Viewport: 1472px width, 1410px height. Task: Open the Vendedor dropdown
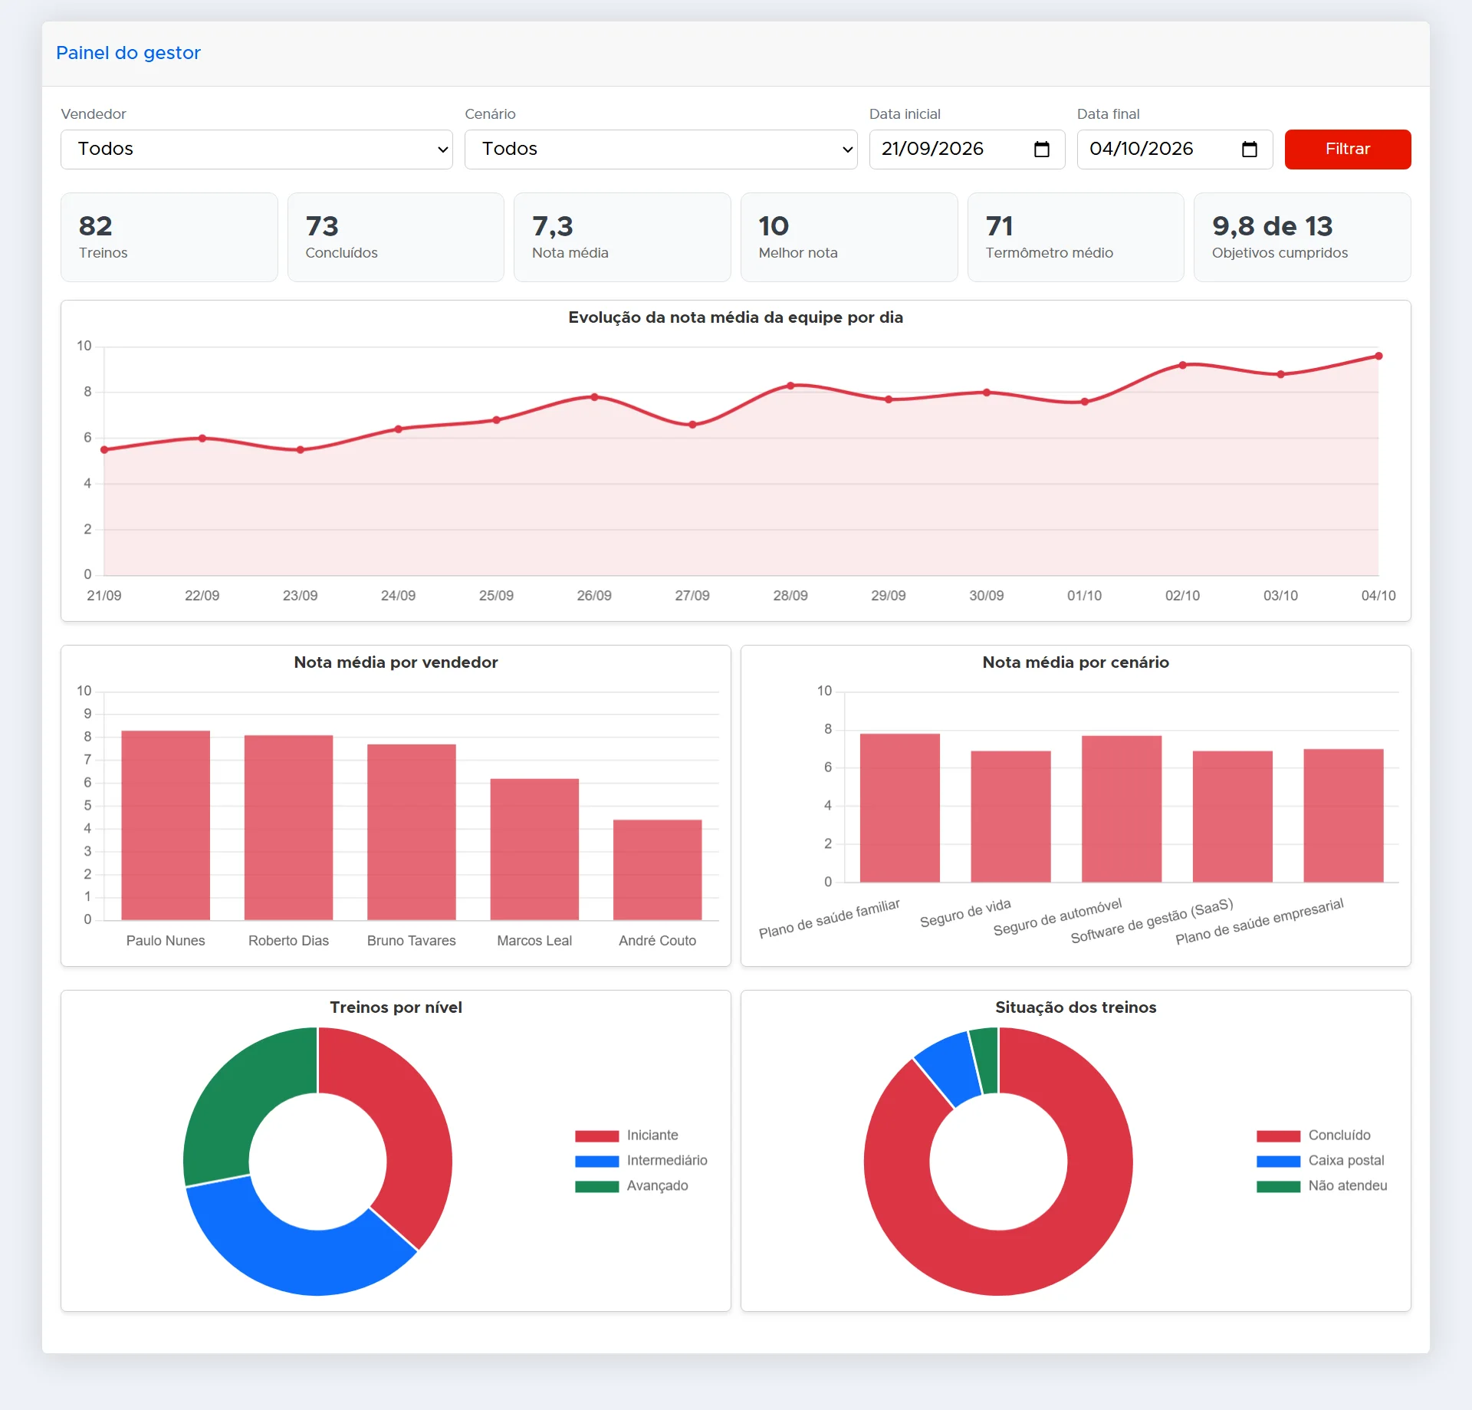point(257,150)
